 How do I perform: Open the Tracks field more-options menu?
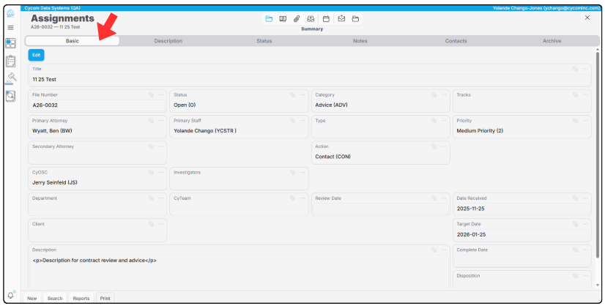click(x=585, y=94)
